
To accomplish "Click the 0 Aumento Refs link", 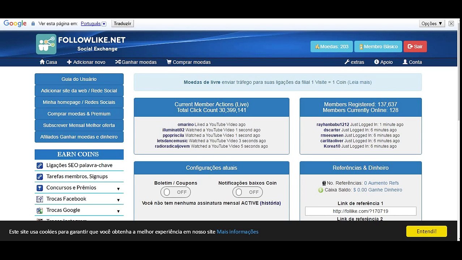I will point(381,183).
